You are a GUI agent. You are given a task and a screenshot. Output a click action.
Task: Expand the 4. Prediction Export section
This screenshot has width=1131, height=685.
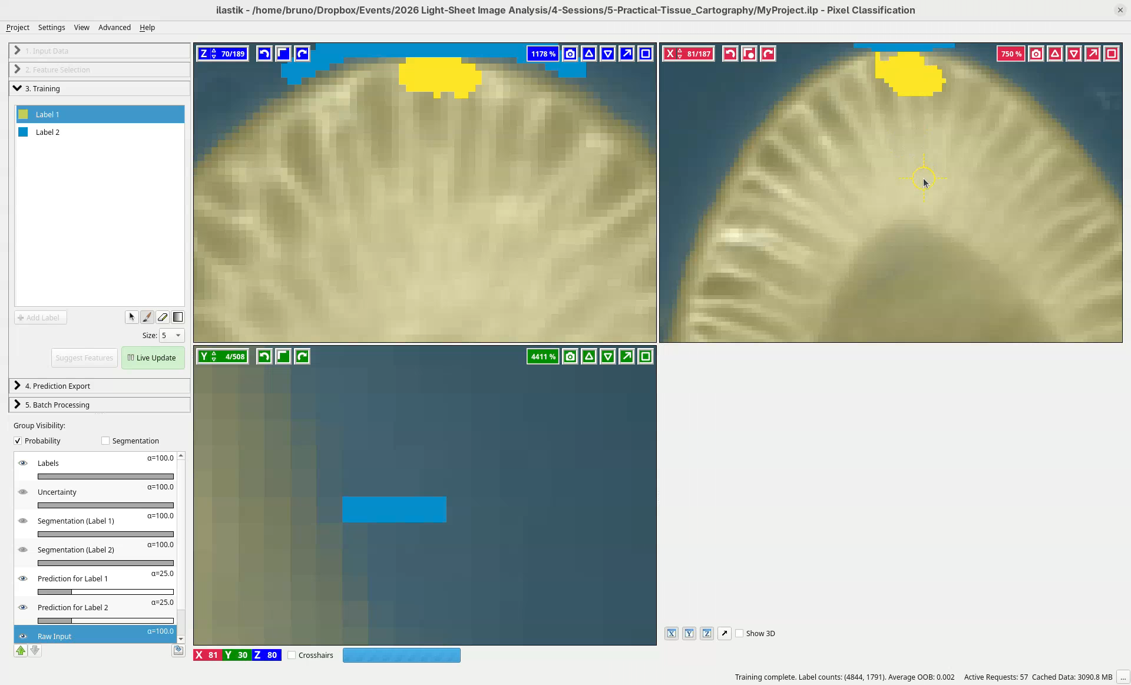pyautogui.click(x=58, y=386)
